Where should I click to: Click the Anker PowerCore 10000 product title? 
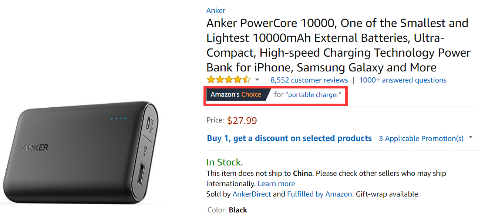pos(338,45)
